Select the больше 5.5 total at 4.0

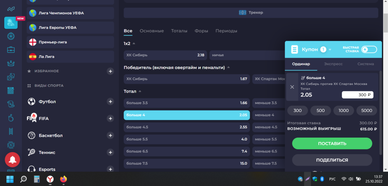coord(187,139)
